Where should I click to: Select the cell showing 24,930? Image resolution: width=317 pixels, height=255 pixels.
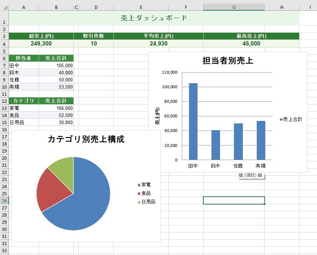click(x=158, y=43)
